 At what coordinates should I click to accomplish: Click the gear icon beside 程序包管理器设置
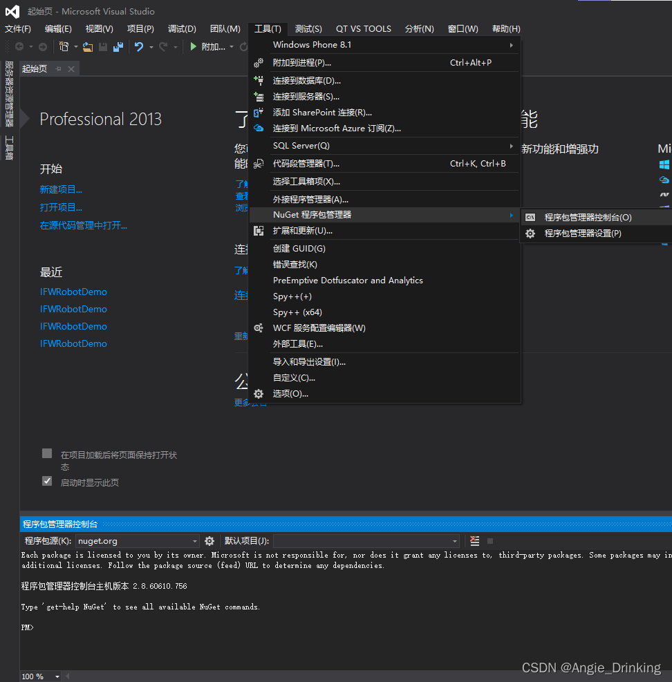tap(530, 234)
